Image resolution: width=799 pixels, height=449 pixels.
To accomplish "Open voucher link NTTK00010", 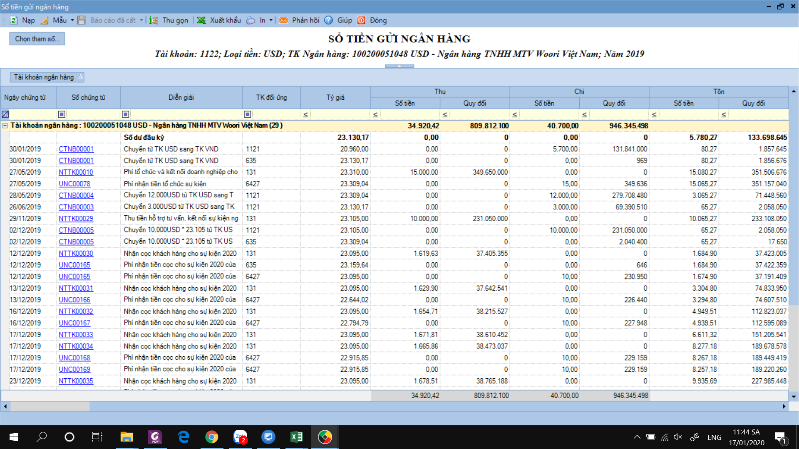I will pos(76,172).
